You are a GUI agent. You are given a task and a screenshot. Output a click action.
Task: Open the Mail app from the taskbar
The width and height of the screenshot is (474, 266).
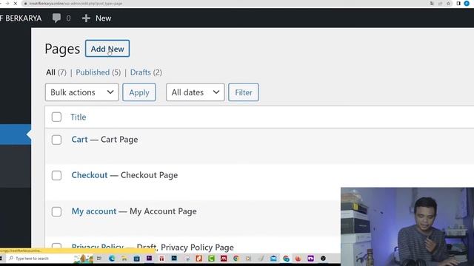[x=273, y=259]
